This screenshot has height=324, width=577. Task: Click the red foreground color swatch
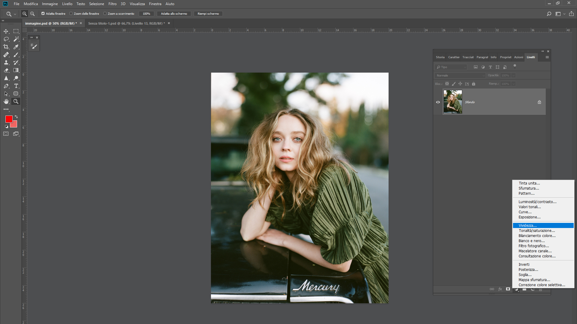[x=8, y=119]
